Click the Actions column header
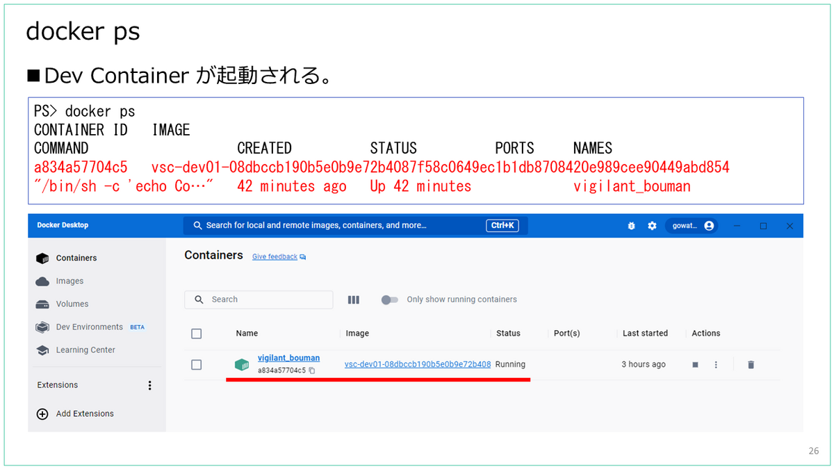Image resolution: width=834 pixels, height=469 pixels. (x=706, y=334)
